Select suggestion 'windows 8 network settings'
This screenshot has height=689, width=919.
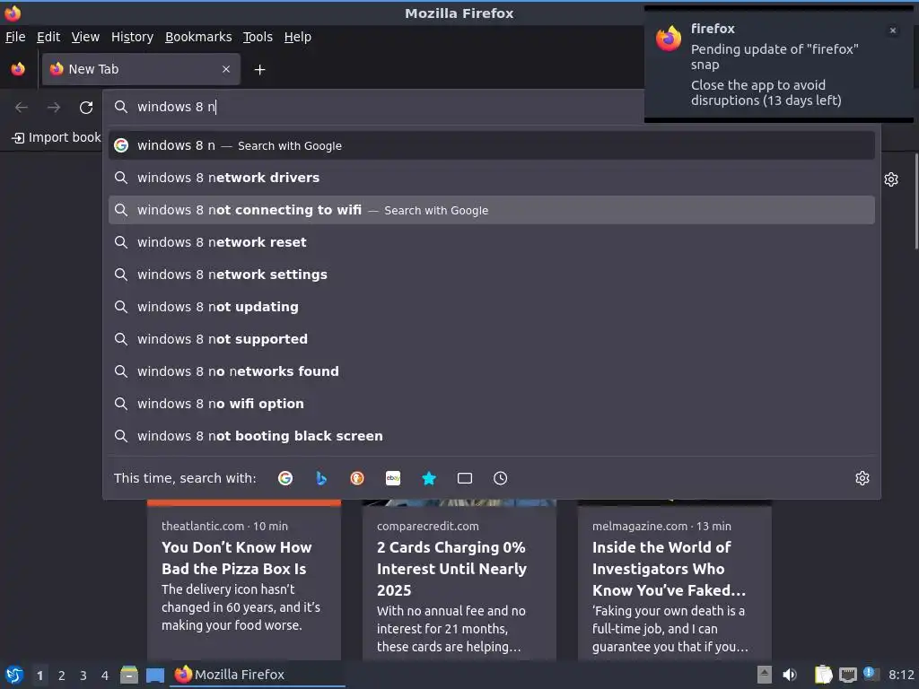pos(491,275)
